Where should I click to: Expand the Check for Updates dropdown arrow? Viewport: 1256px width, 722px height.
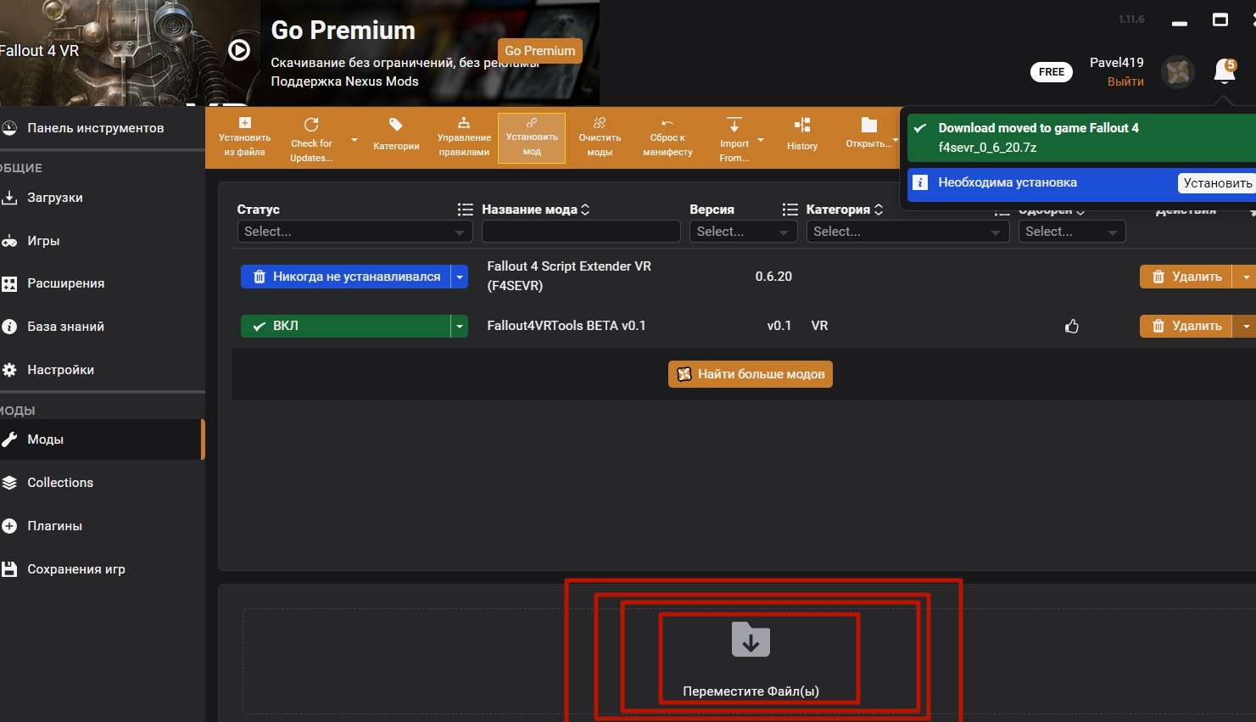click(x=354, y=140)
